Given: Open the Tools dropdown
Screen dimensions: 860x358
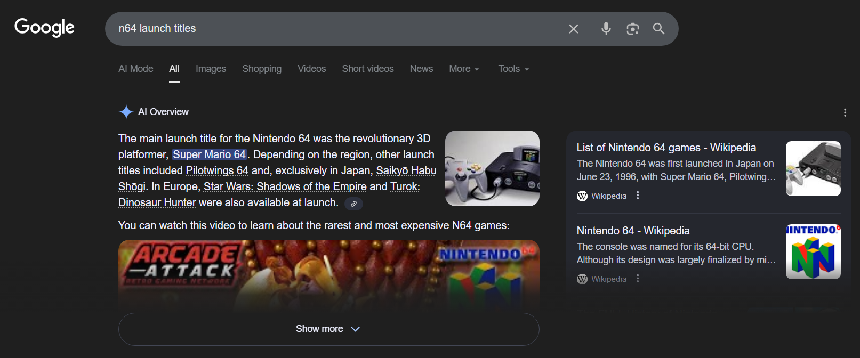Looking at the screenshot, I should [513, 69].
